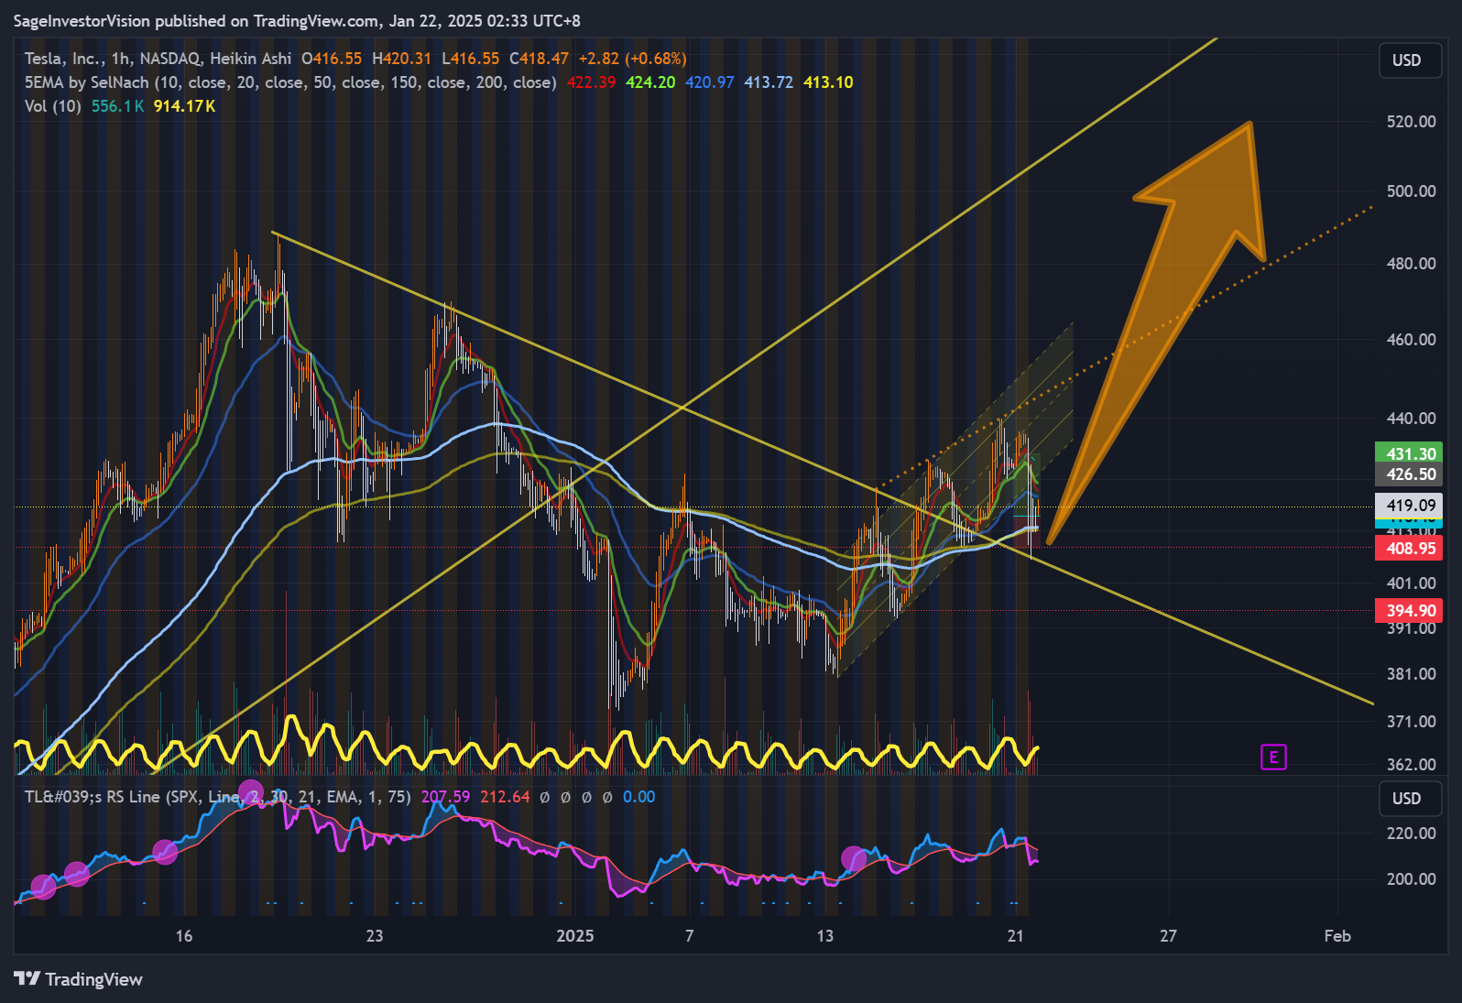This screenshot has width=1462, height=1003.
Task: Click the earnings E marker icon
Action: 1273,758
